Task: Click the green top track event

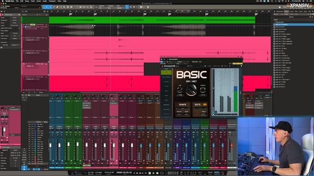Action: pos(152,20)
